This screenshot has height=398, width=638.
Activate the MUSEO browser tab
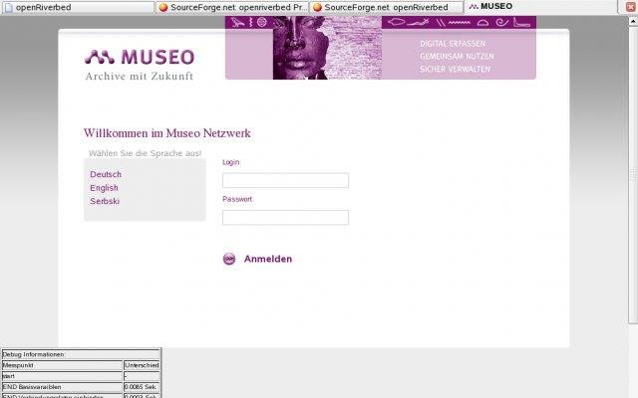541,7
